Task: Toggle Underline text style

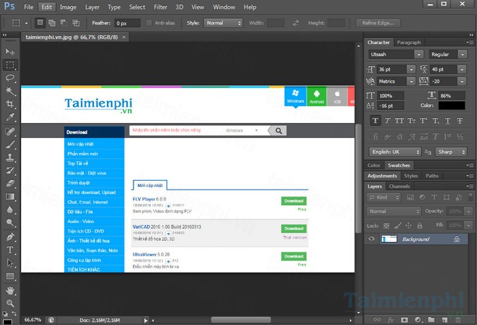Action: click(x=448, y=121)
